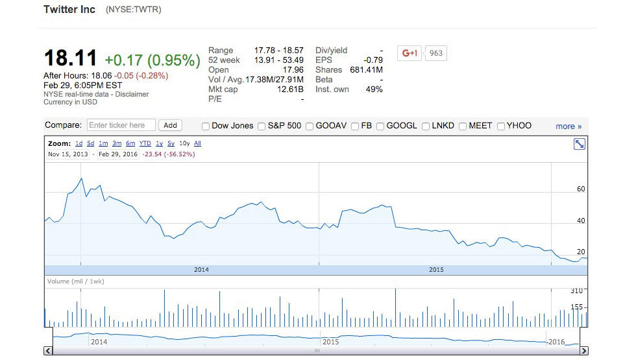Image resolution: width=636 pixels, height=358 pixels.
Task: Click the Volume (mil / 1wk) label
Action: [x=75, y=281]
